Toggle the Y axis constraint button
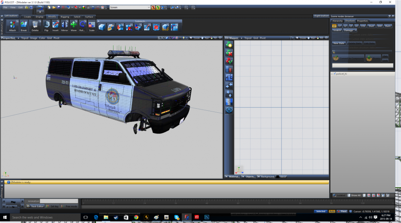401x223 pixels. [158, 8]
